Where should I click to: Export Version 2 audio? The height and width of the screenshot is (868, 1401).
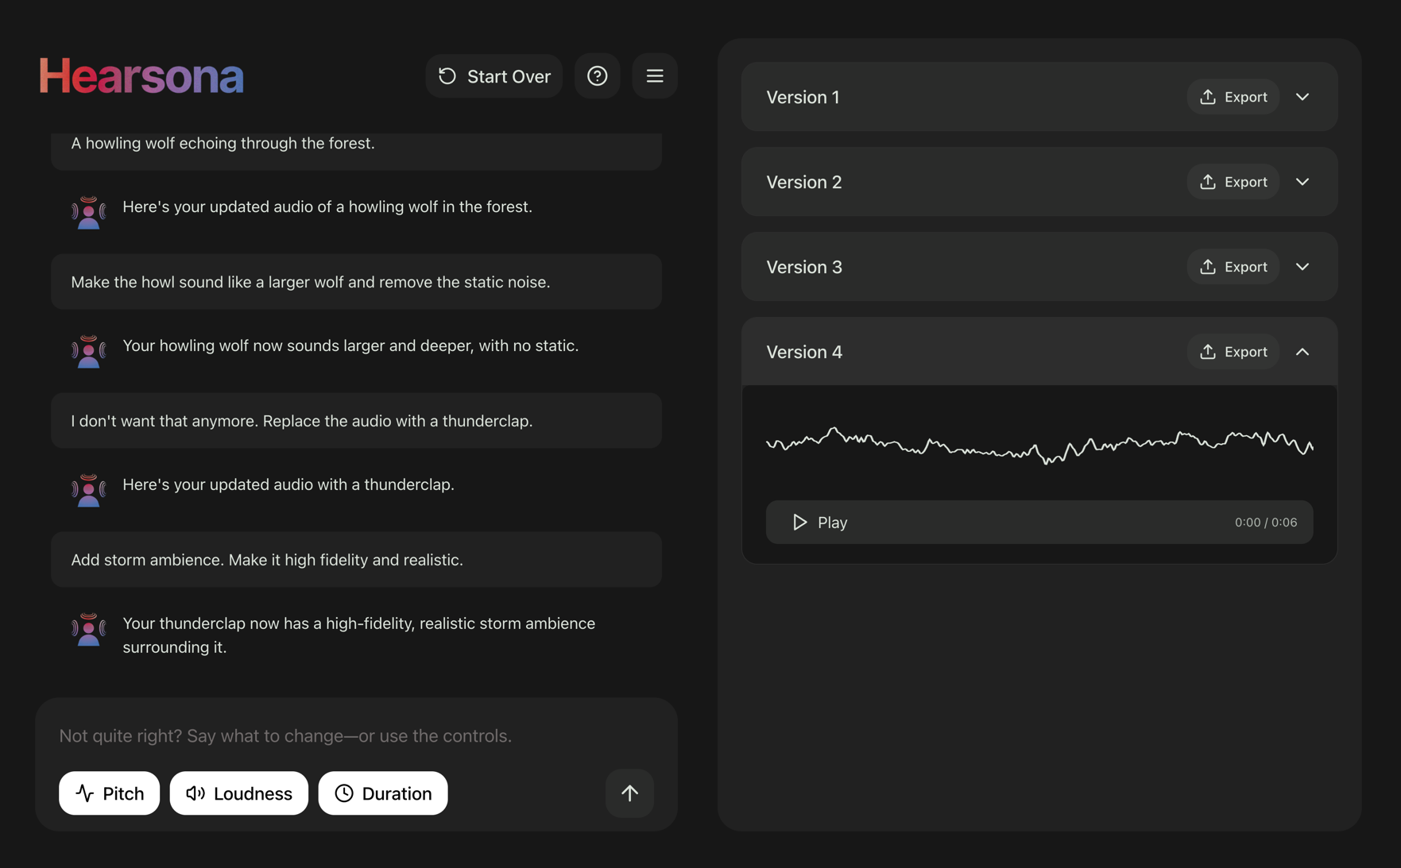tap(1233, 182)
